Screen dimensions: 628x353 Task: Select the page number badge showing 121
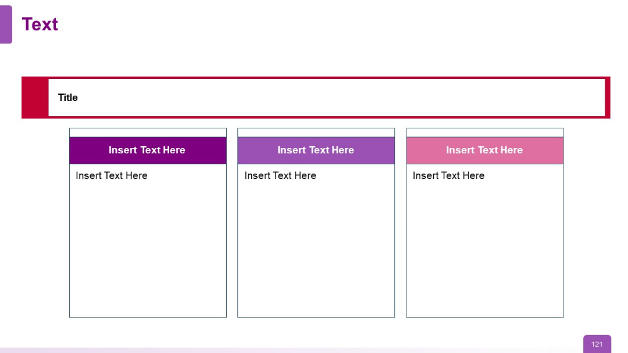(597, 344)
